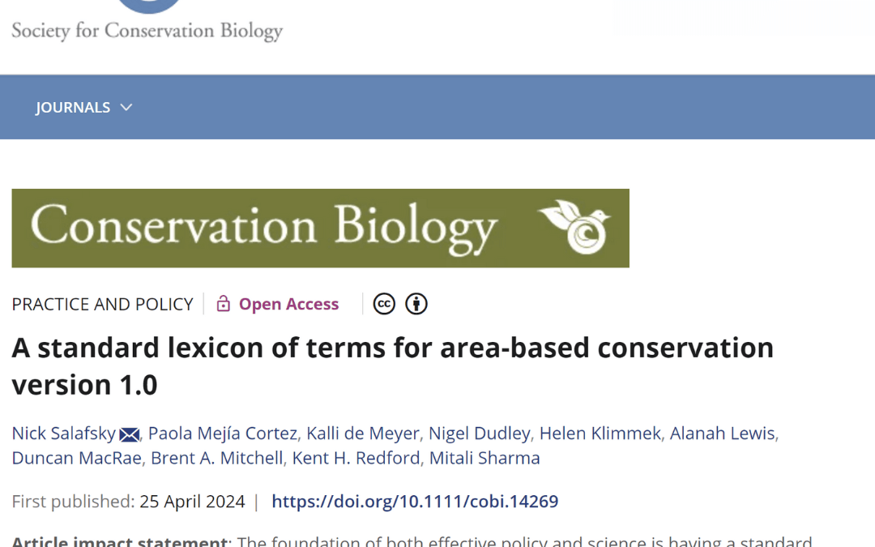Click the Attribution (person) license icon

[416, 304]
